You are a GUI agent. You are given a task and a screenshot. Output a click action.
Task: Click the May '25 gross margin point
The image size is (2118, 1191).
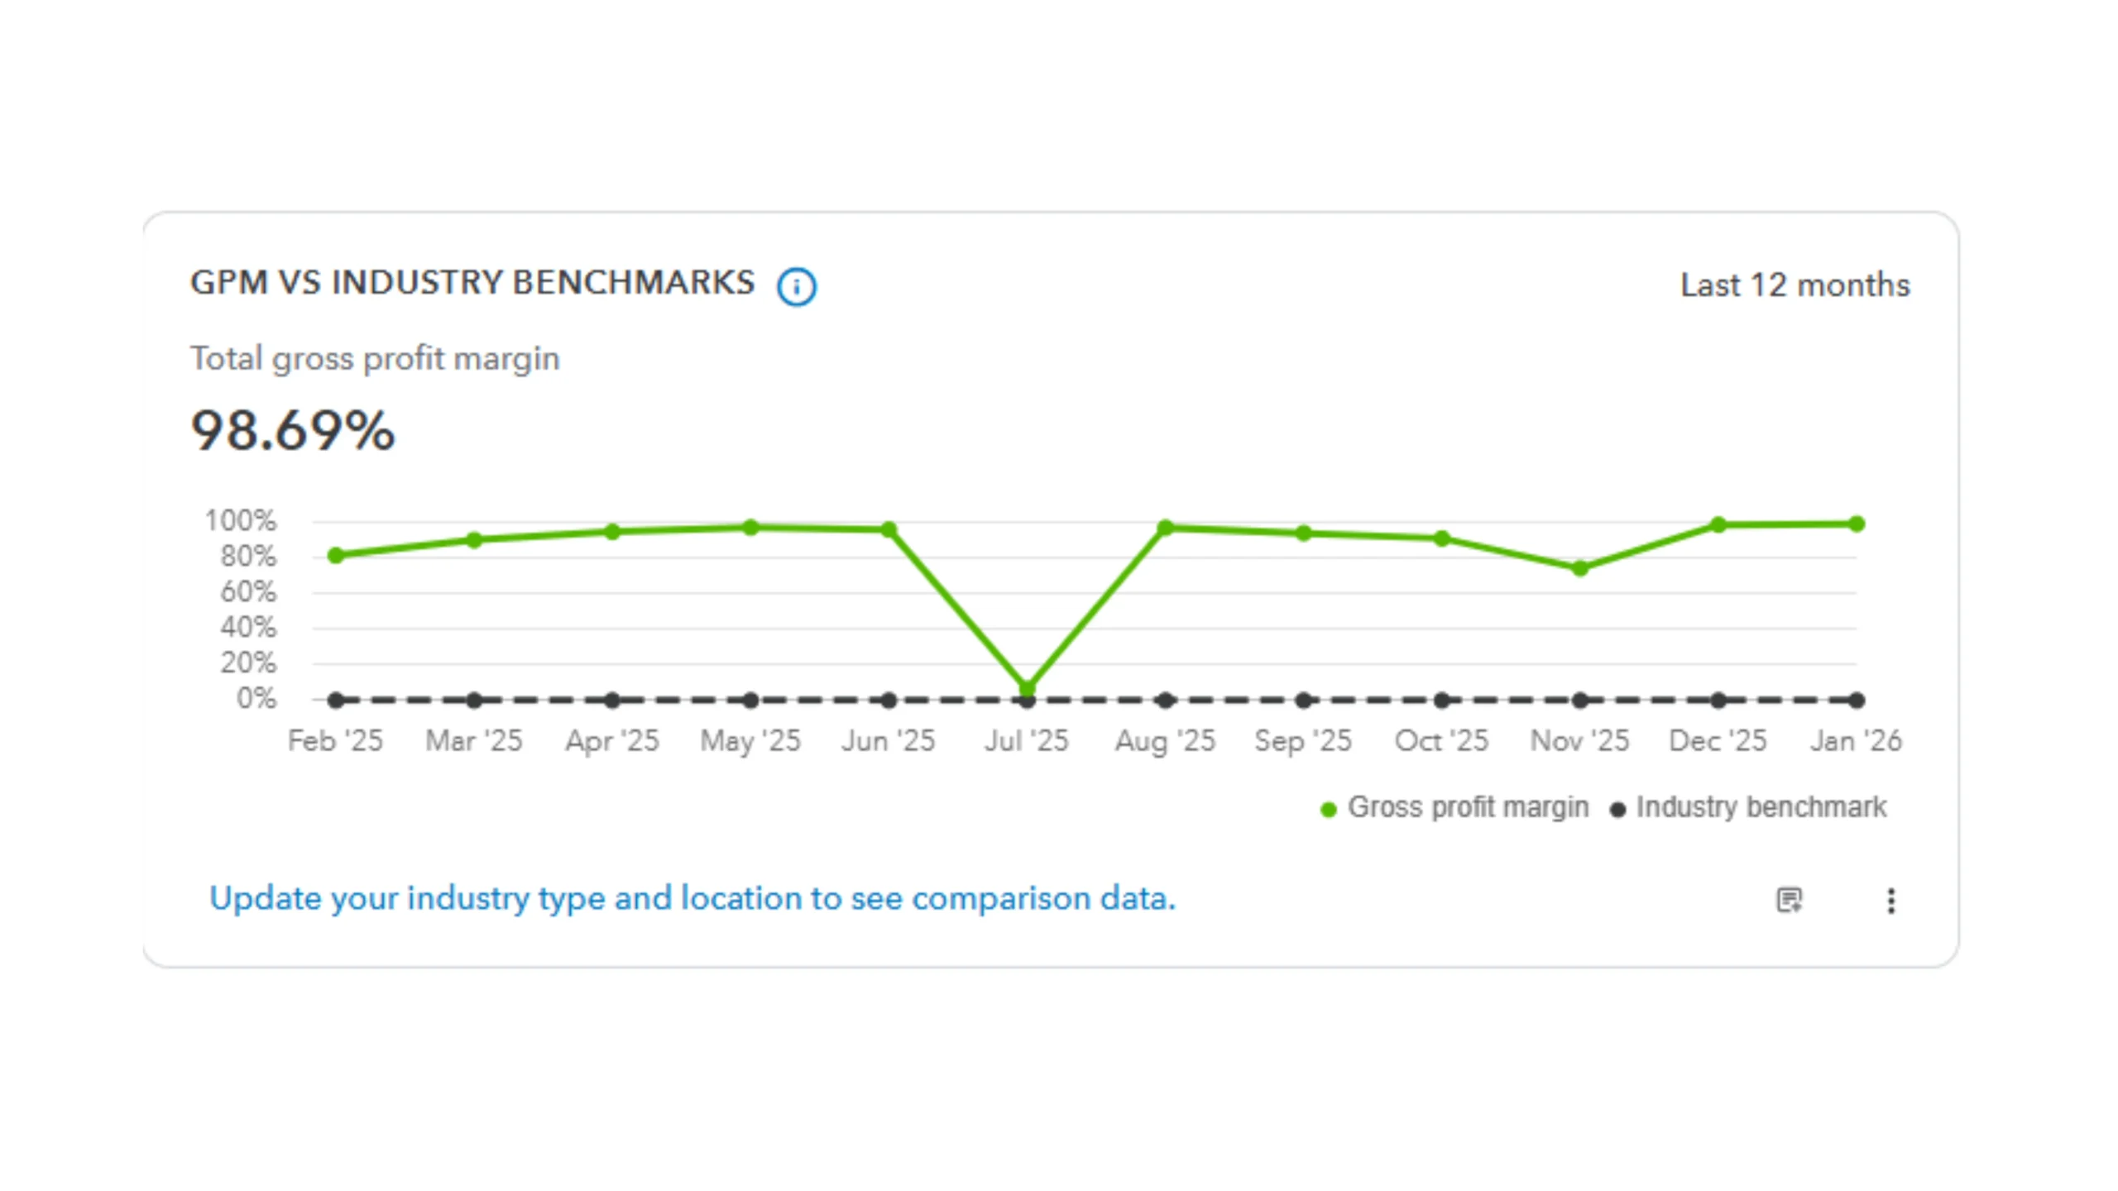[x=750, y=528]
